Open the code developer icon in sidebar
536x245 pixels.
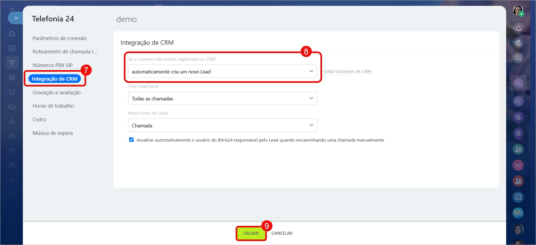click(x=12, y=180)
